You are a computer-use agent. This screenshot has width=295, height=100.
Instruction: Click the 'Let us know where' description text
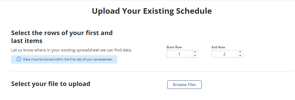(71, 50)
